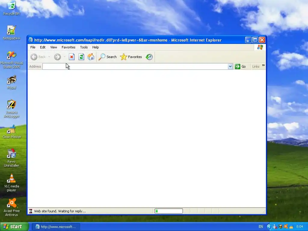This screenshot has height=231, width=308.
Task: Minimize the Internet Explorer window
Action: coord(248,40)
